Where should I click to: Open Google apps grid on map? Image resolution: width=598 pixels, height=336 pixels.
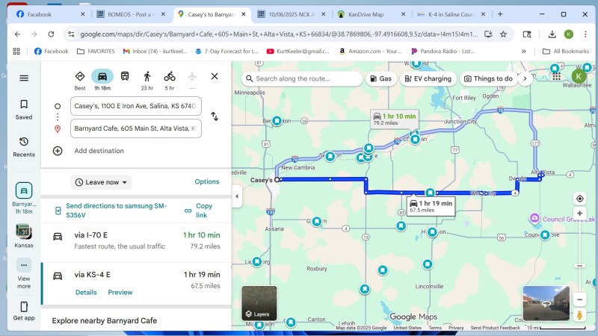coord(556,76)
